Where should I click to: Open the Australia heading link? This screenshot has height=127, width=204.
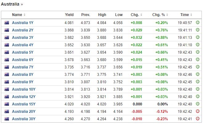(x=10, y=4)
